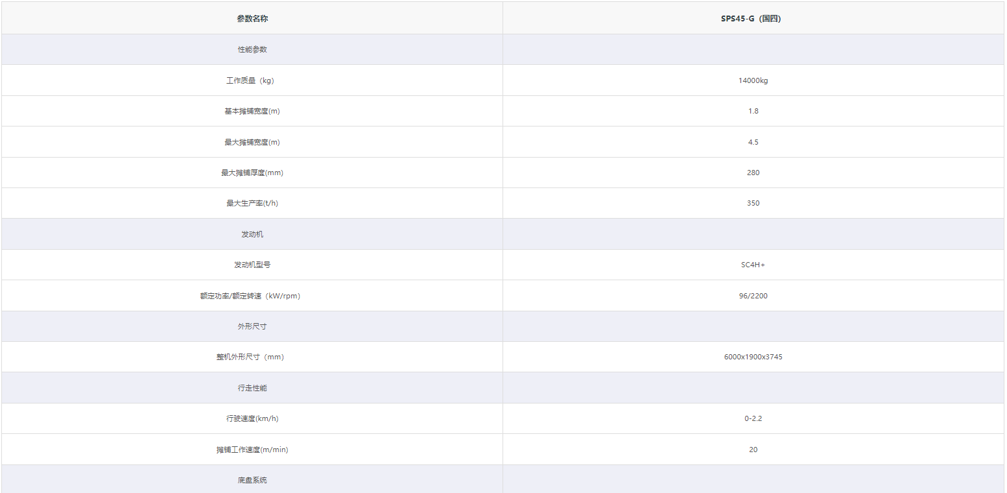1007x493 pixels.
Task: Click the 最大摊铺厚度(mm) label
Action: pos(252,173)
